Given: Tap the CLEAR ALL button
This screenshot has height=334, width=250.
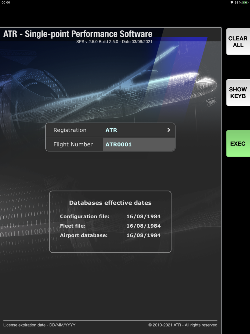Looking at the screenshot, I should pyautogui.click(x=238, y=42).
